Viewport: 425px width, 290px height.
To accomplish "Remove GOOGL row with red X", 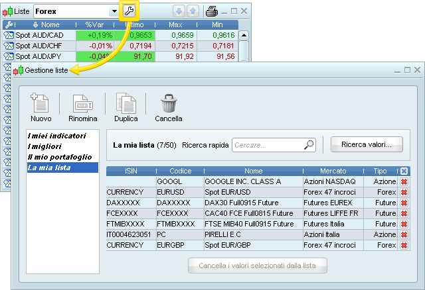I will point(403,181).
